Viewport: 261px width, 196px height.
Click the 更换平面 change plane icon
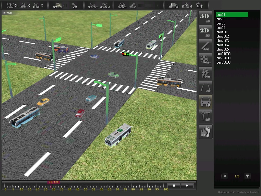[173, 6]
